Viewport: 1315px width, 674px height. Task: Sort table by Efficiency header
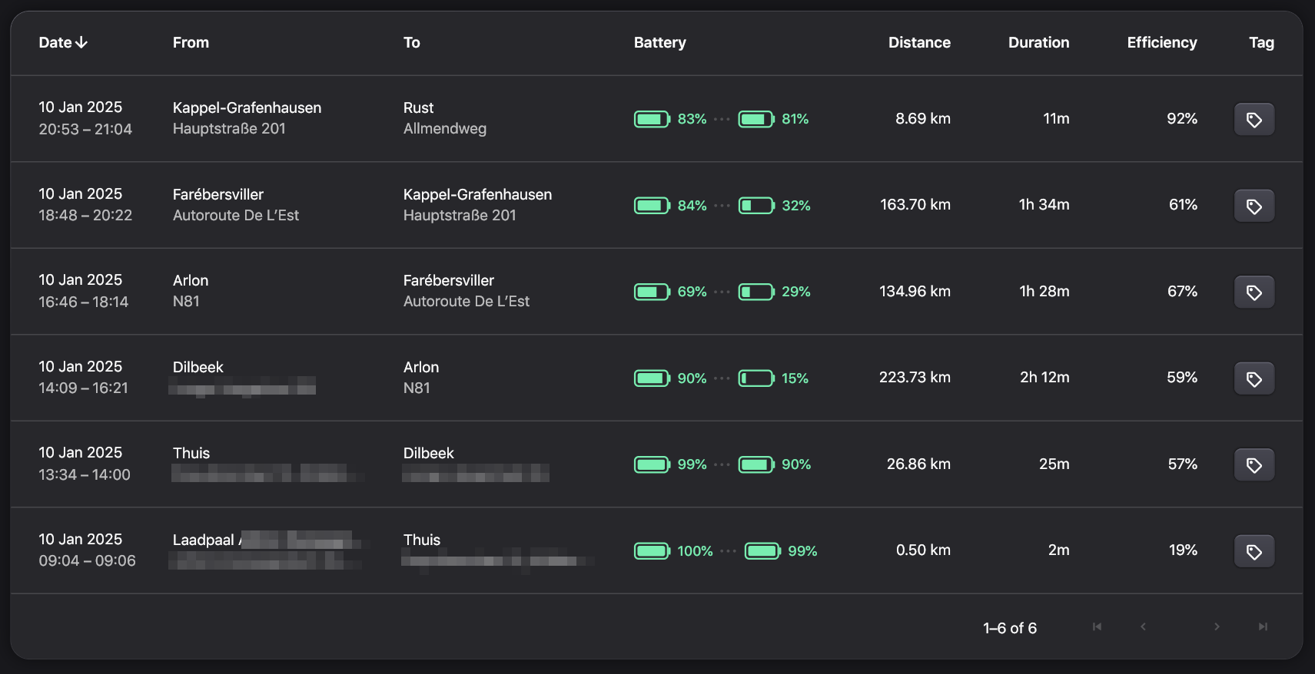tap(1161, 43)
